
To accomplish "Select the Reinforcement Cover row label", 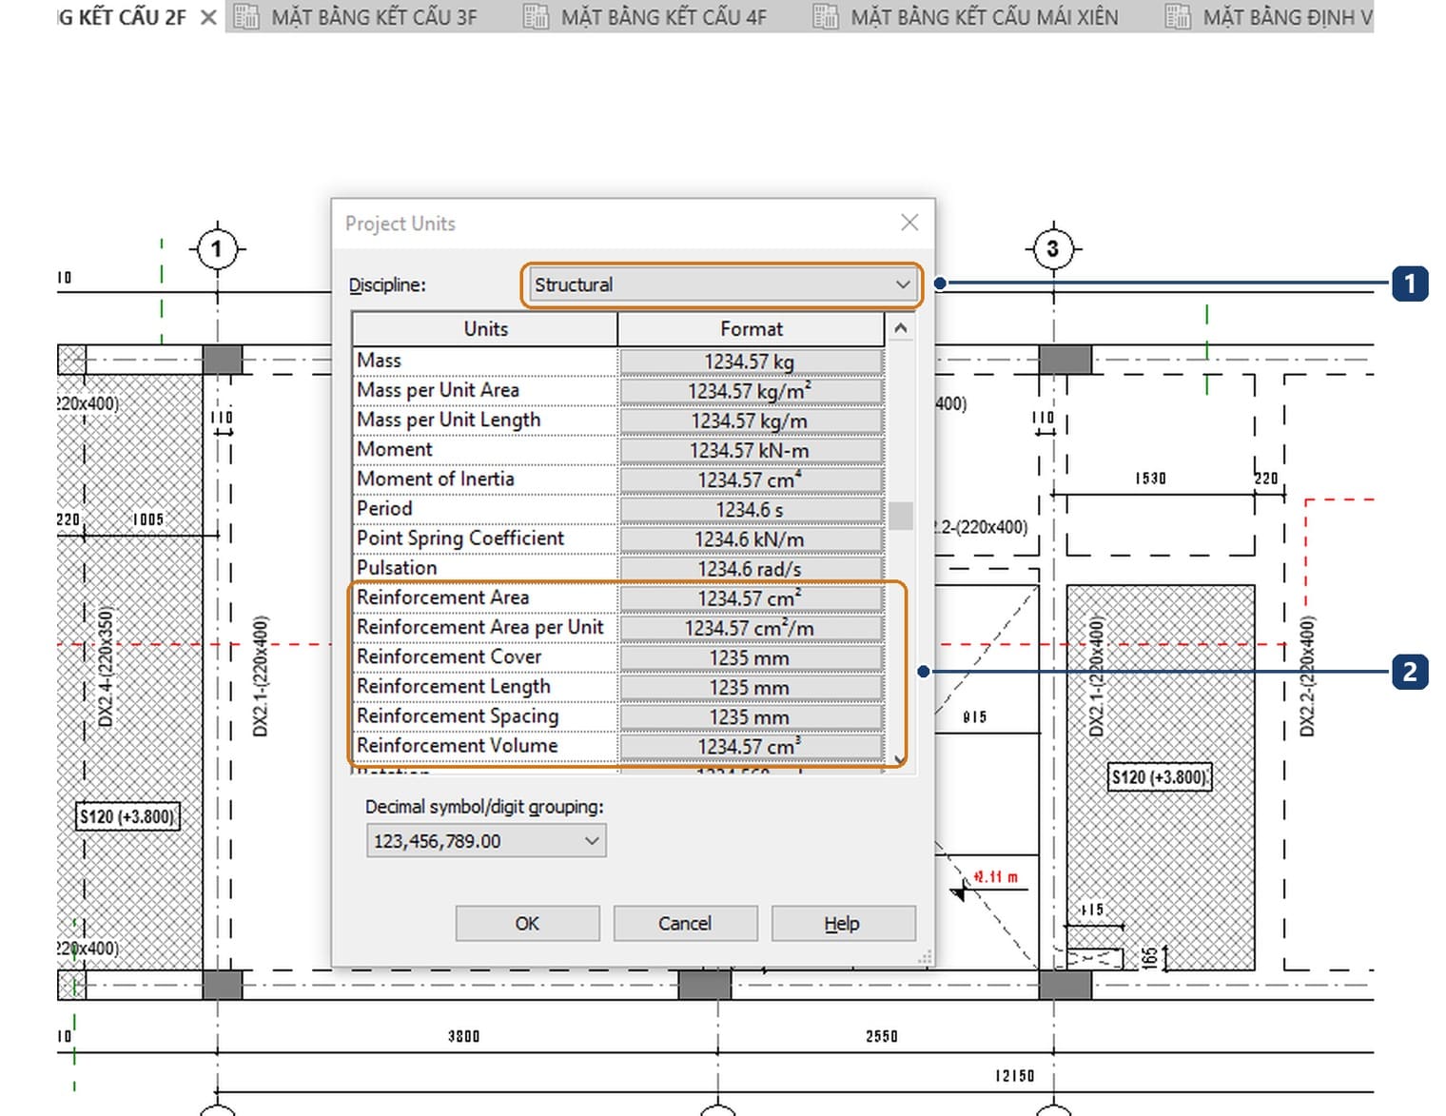I will pyautogui.click(x=449, y=656).
